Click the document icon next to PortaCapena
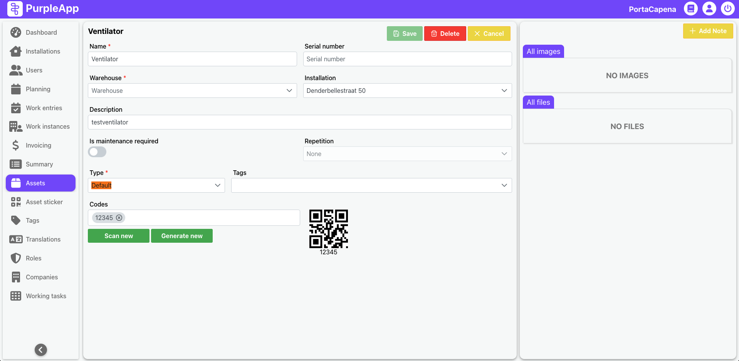Screen dimensions: 739x361 point(690,8)
